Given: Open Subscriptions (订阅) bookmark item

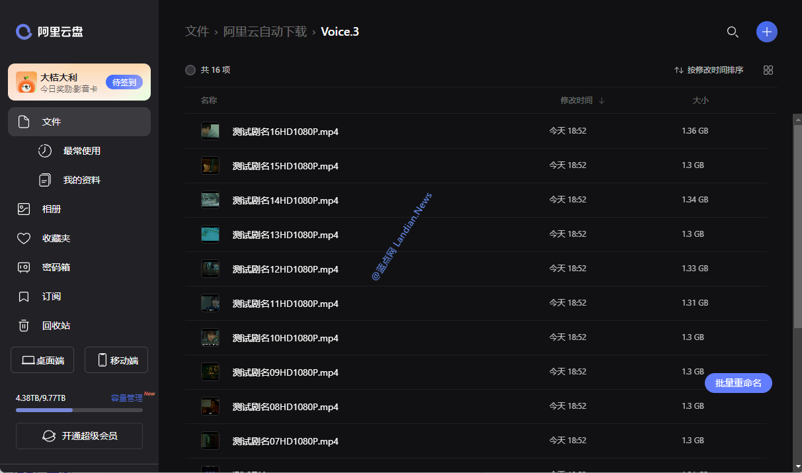Looking at the screenshot, I should 52,296.
